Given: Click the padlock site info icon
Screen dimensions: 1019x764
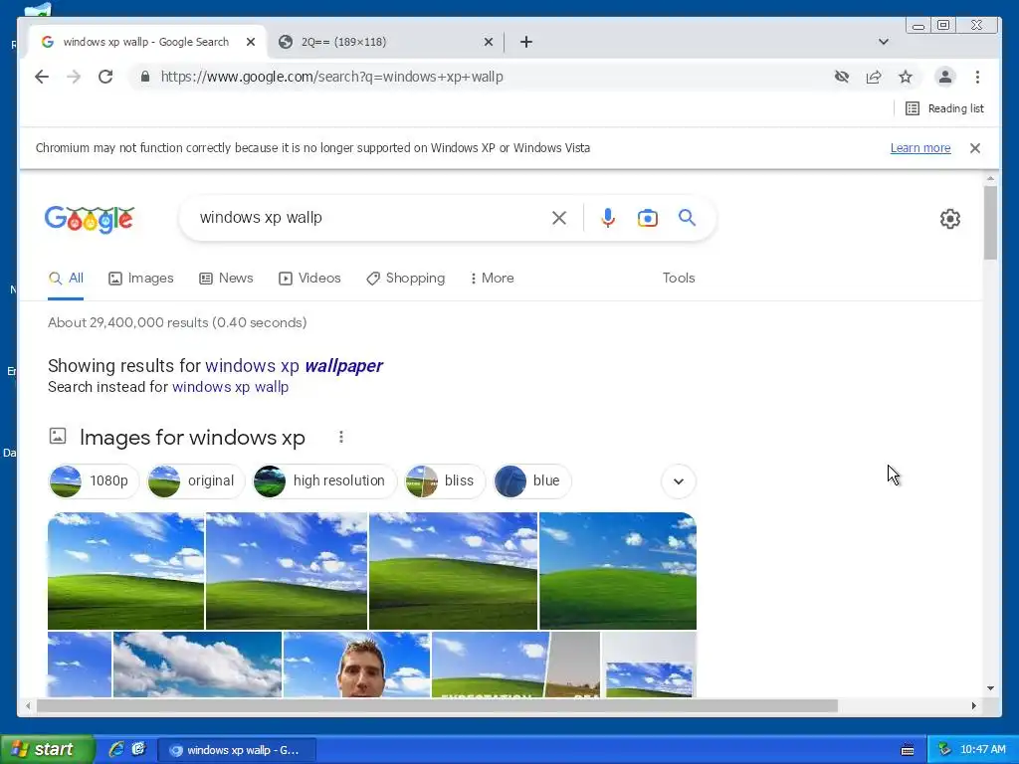Looking at the screenshot, I should tap(145, 77).
